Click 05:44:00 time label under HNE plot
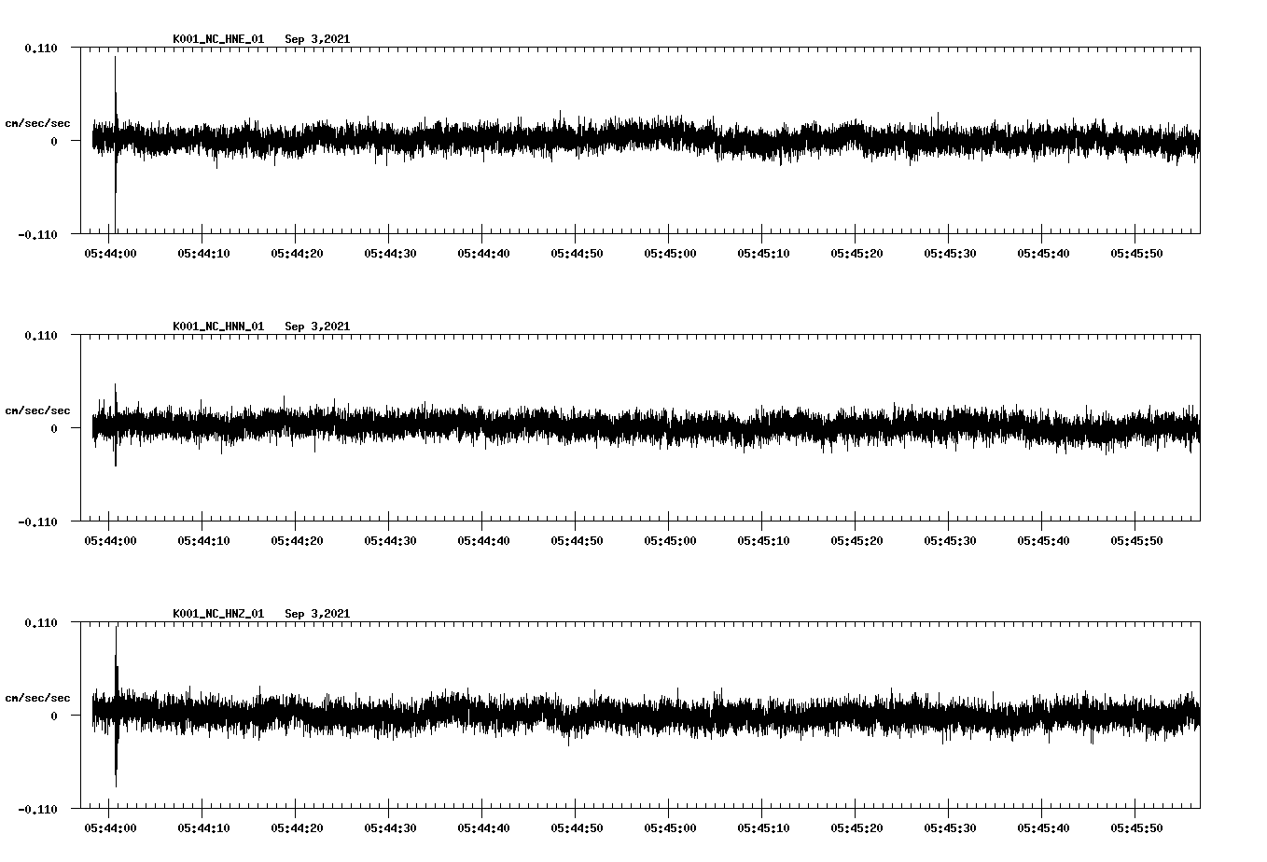This screenshot has height=862, width=1267. (x=111, y=253)
